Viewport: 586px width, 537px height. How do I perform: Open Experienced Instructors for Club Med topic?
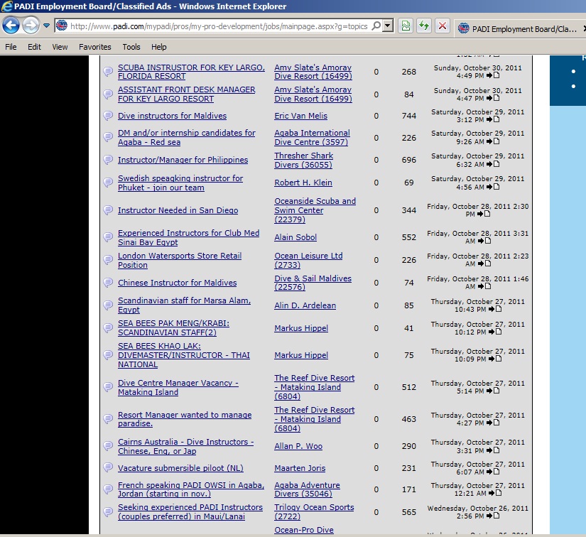[188, 238]
